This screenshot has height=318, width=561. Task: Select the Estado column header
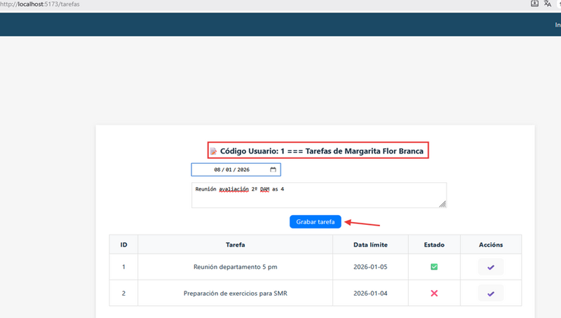434,244
